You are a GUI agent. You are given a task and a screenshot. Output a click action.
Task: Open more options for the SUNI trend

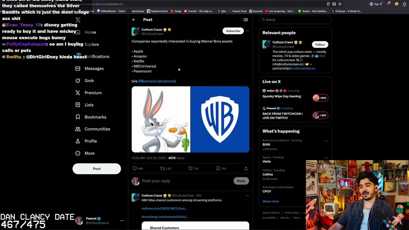326,141
